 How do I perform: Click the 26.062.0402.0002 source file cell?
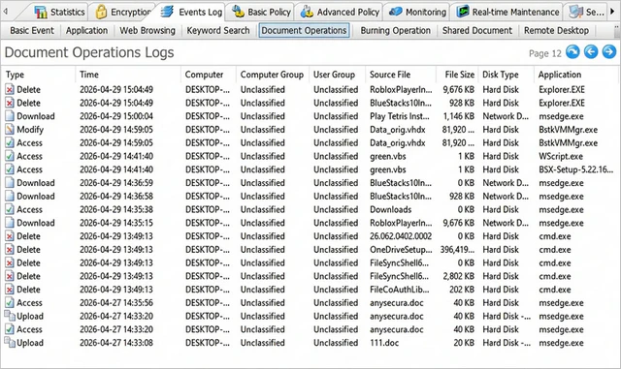pos(401,236)
